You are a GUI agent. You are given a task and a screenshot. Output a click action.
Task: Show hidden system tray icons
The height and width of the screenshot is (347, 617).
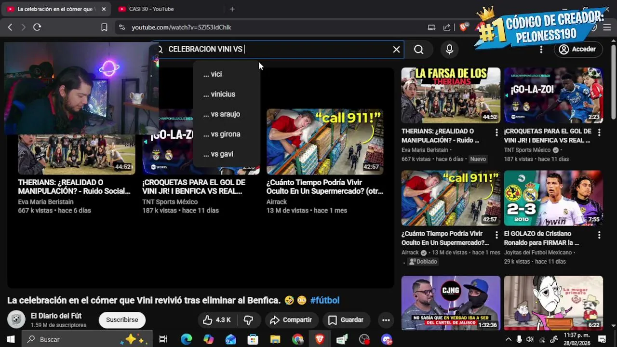tap(508, 340)
